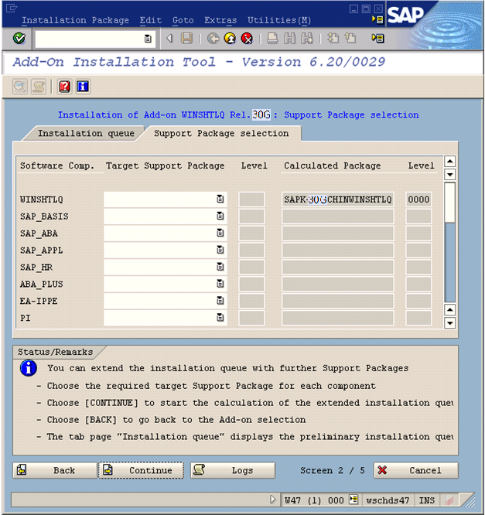Click the Find Next binoculars icon
This screenshot has height=515, width=485.
[x=307, y=39]
